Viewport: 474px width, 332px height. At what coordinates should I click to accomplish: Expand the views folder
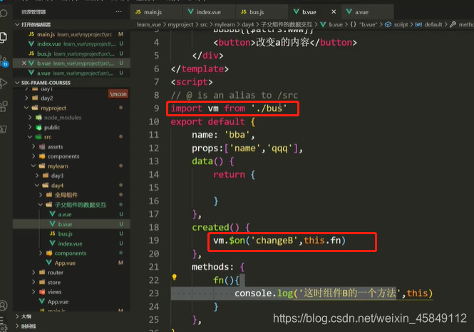click(34, 292)
